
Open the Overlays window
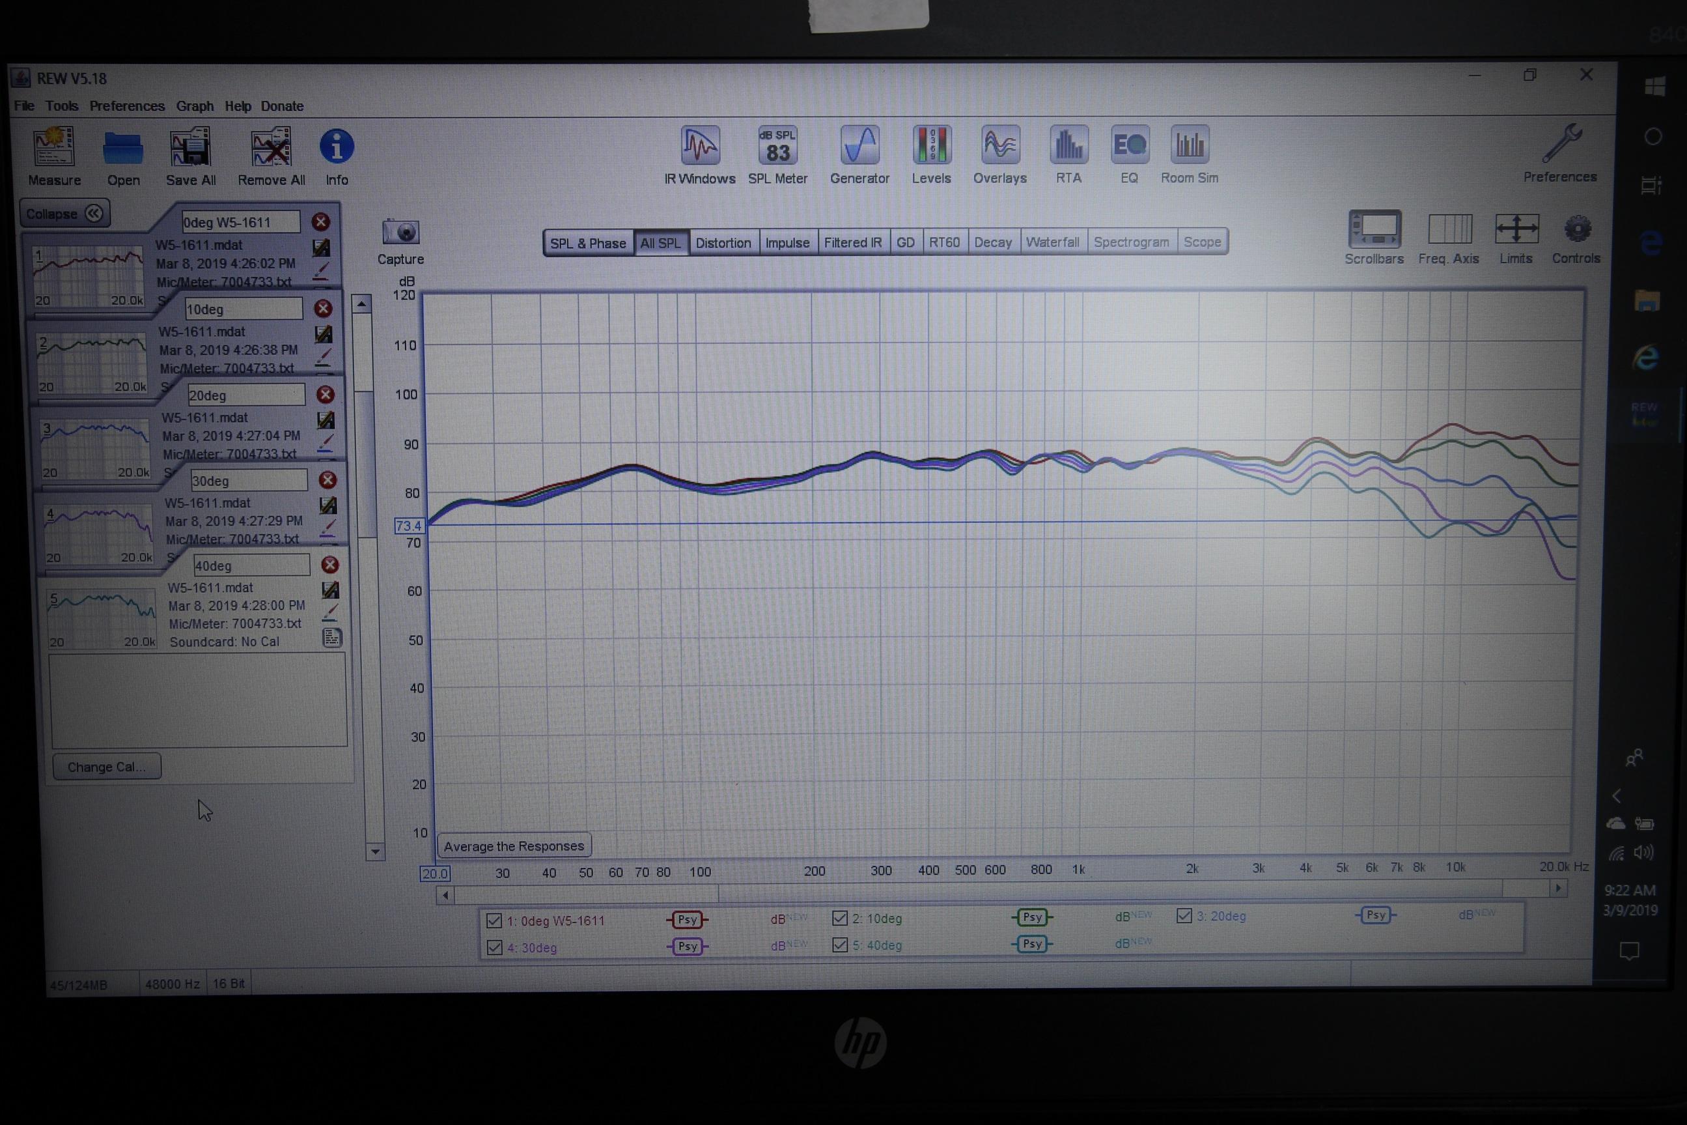point(1000,144)
